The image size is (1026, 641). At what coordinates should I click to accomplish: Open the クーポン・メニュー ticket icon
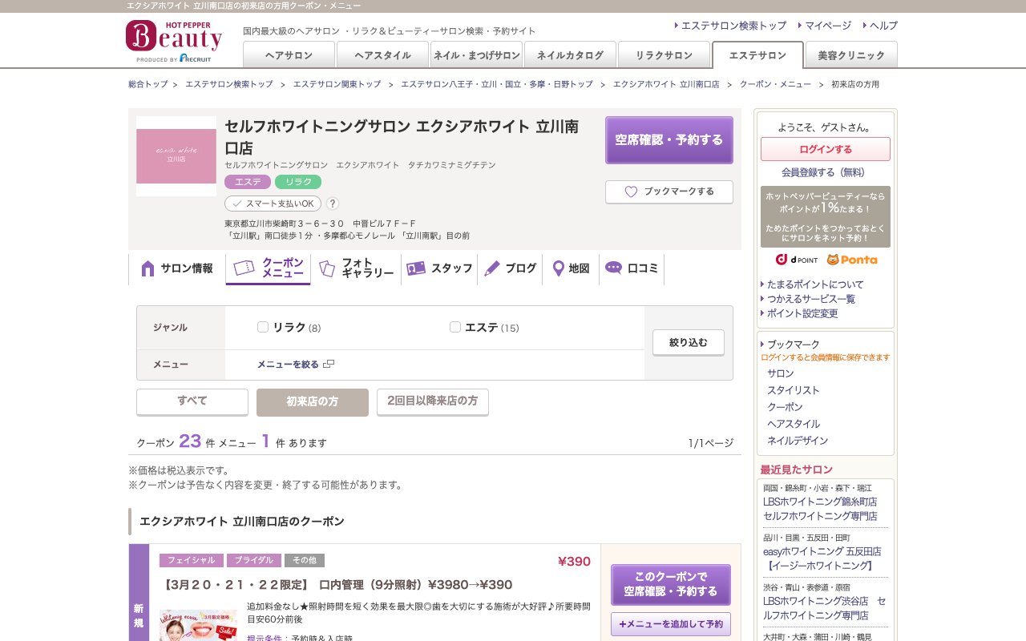243,268
